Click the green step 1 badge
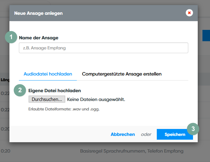 [11, 37]
